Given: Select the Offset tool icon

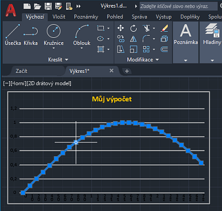Looking at the screenshot, I should point(165,49).
